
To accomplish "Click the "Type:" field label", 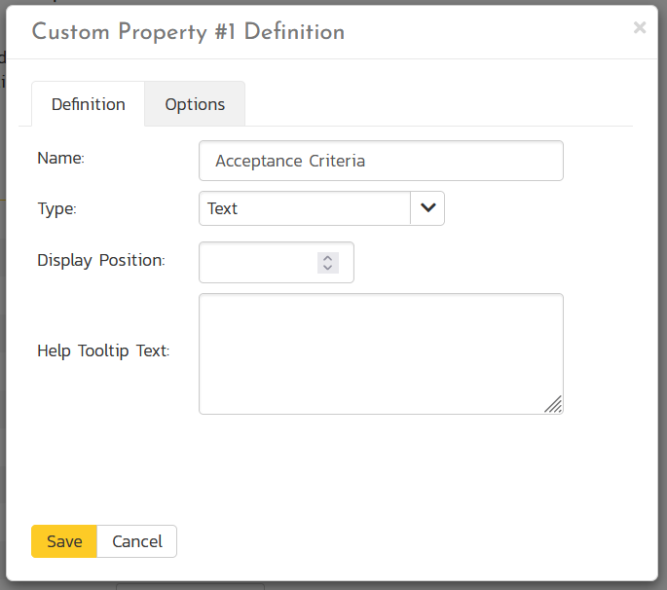I will pyautogui.click(x=56, y=208).
